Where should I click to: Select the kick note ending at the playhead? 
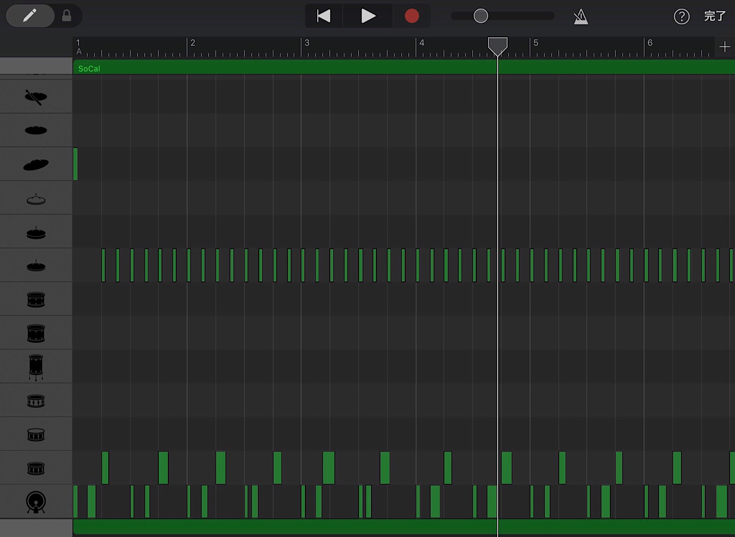coord(492,502)
